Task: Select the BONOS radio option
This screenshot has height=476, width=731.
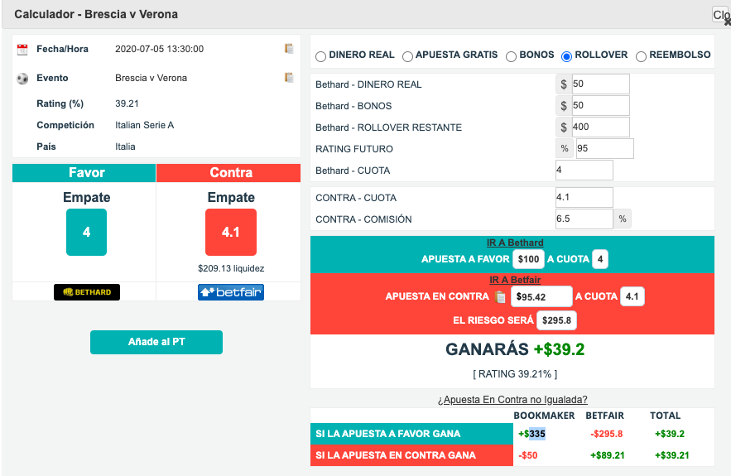Action: pos(511,56)
